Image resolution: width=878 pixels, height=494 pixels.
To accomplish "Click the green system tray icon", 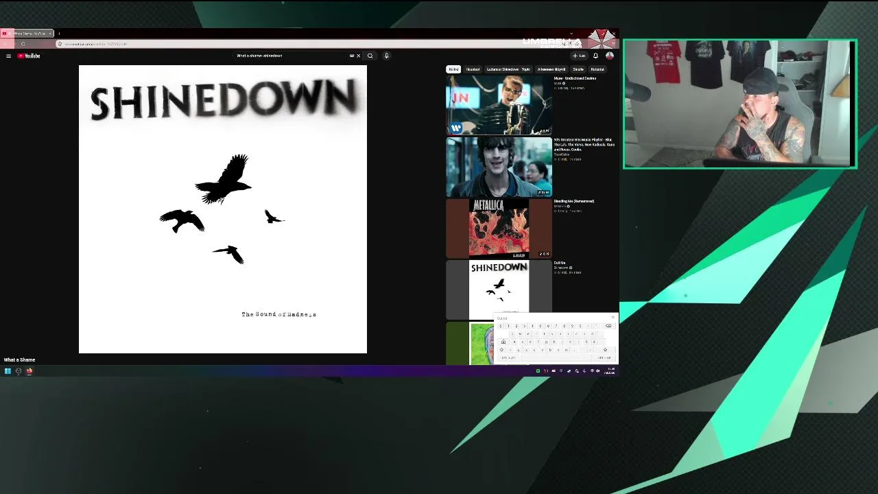I will (x=538, y=371).
